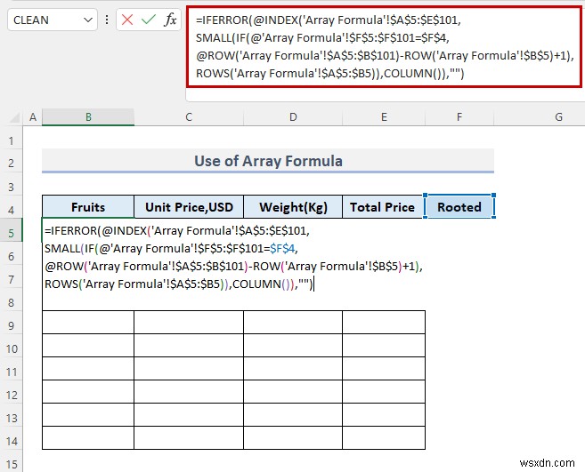Open the Name Box dropdown arrow
Viewport: 585px width, 472px height.
pos(88,20)
